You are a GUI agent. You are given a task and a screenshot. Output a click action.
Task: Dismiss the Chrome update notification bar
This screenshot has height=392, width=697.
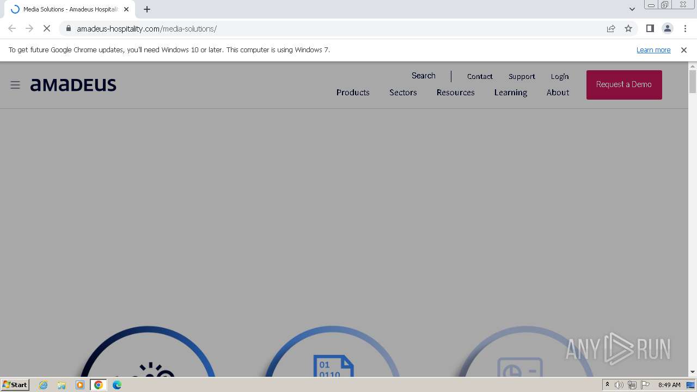coord(684,50)
